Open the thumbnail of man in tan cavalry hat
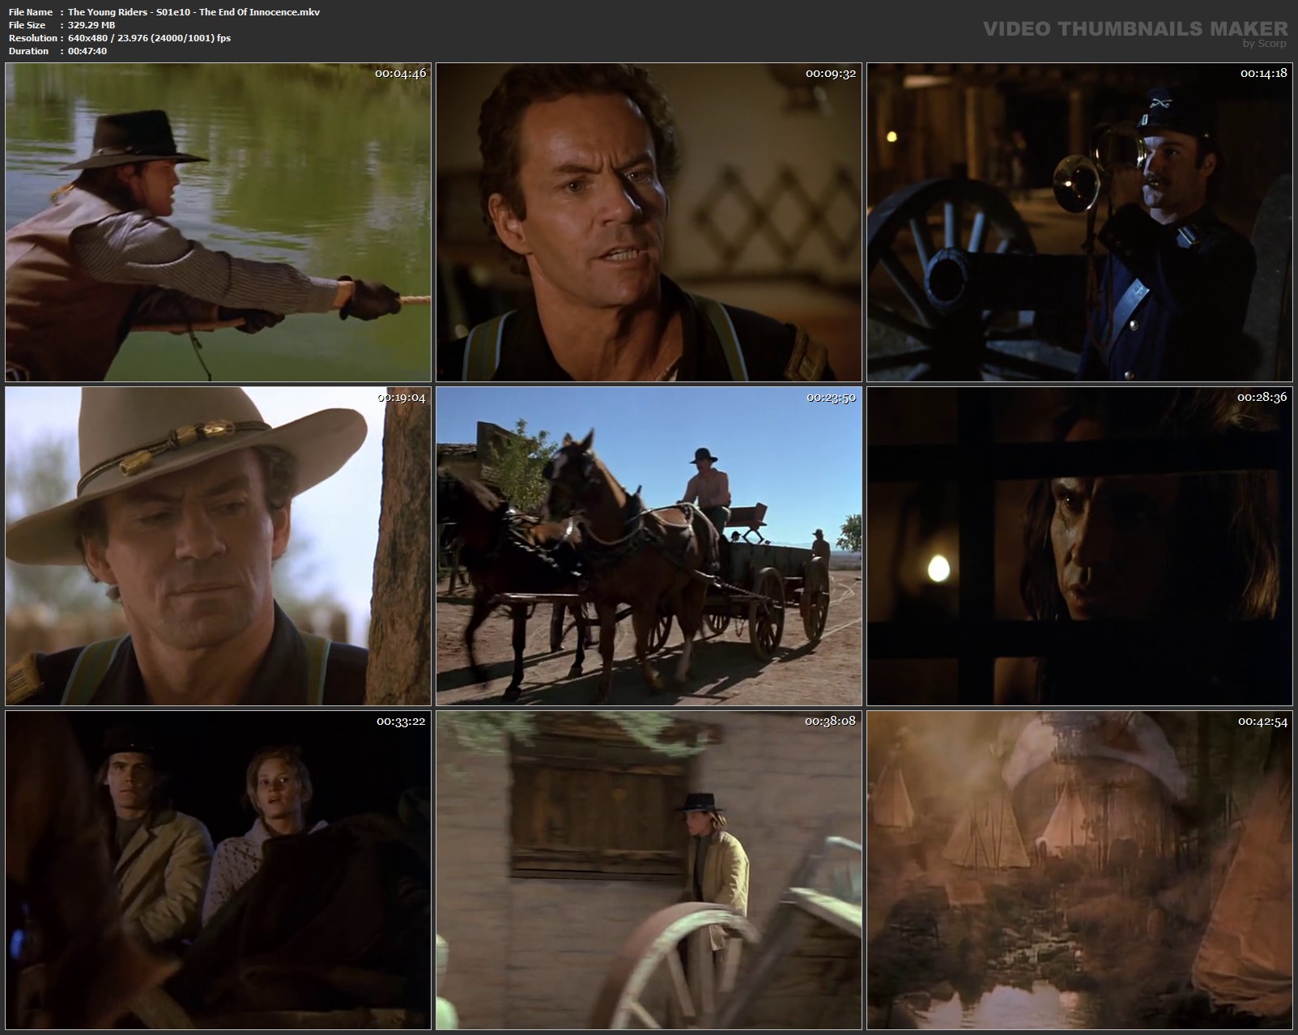 pos(218,546)
